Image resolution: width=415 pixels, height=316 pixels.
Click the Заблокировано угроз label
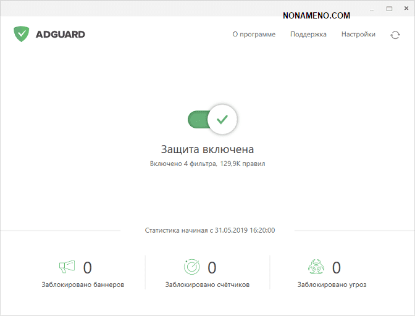332,285
